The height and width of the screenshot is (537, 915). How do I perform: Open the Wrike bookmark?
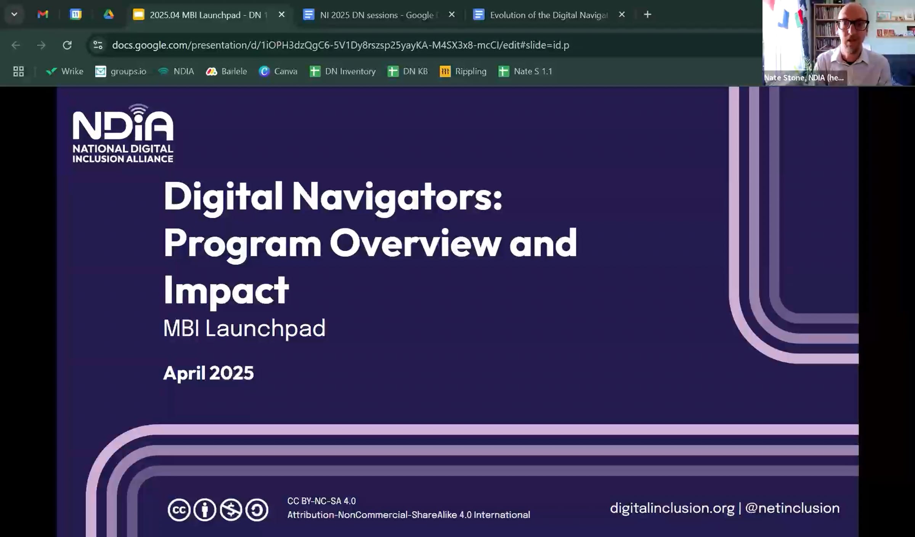[64, 71]
